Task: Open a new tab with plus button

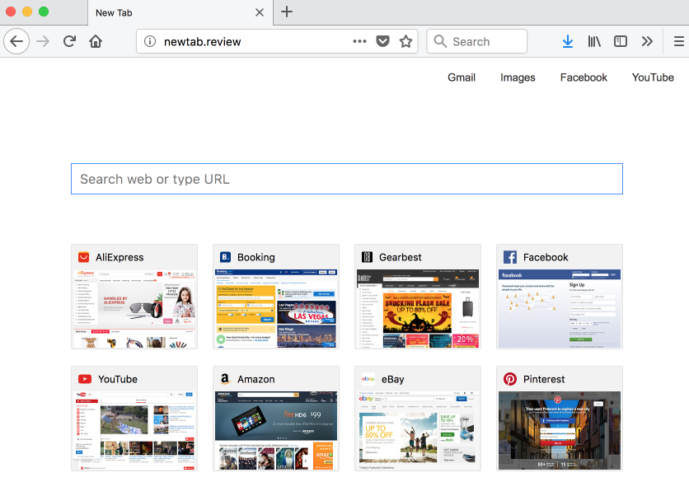Action: click(287, 12)
